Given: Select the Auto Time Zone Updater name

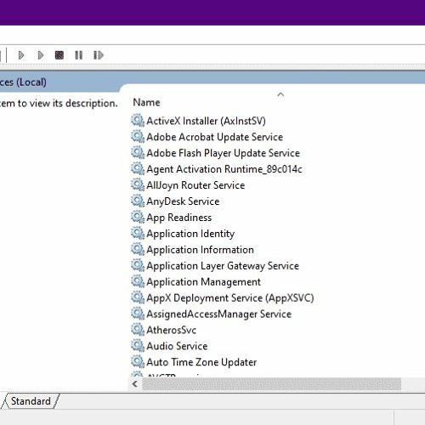Looking at the screenshot, I should tap(201, 362).
